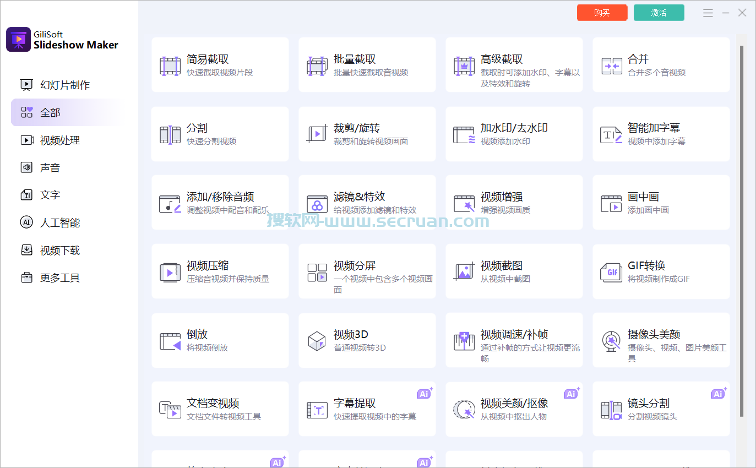Viewport: 756px width, 468px height.
Task: Click the 批量快速截取音视频 description text
Action: pyautogui.click(x=371, y=72)
